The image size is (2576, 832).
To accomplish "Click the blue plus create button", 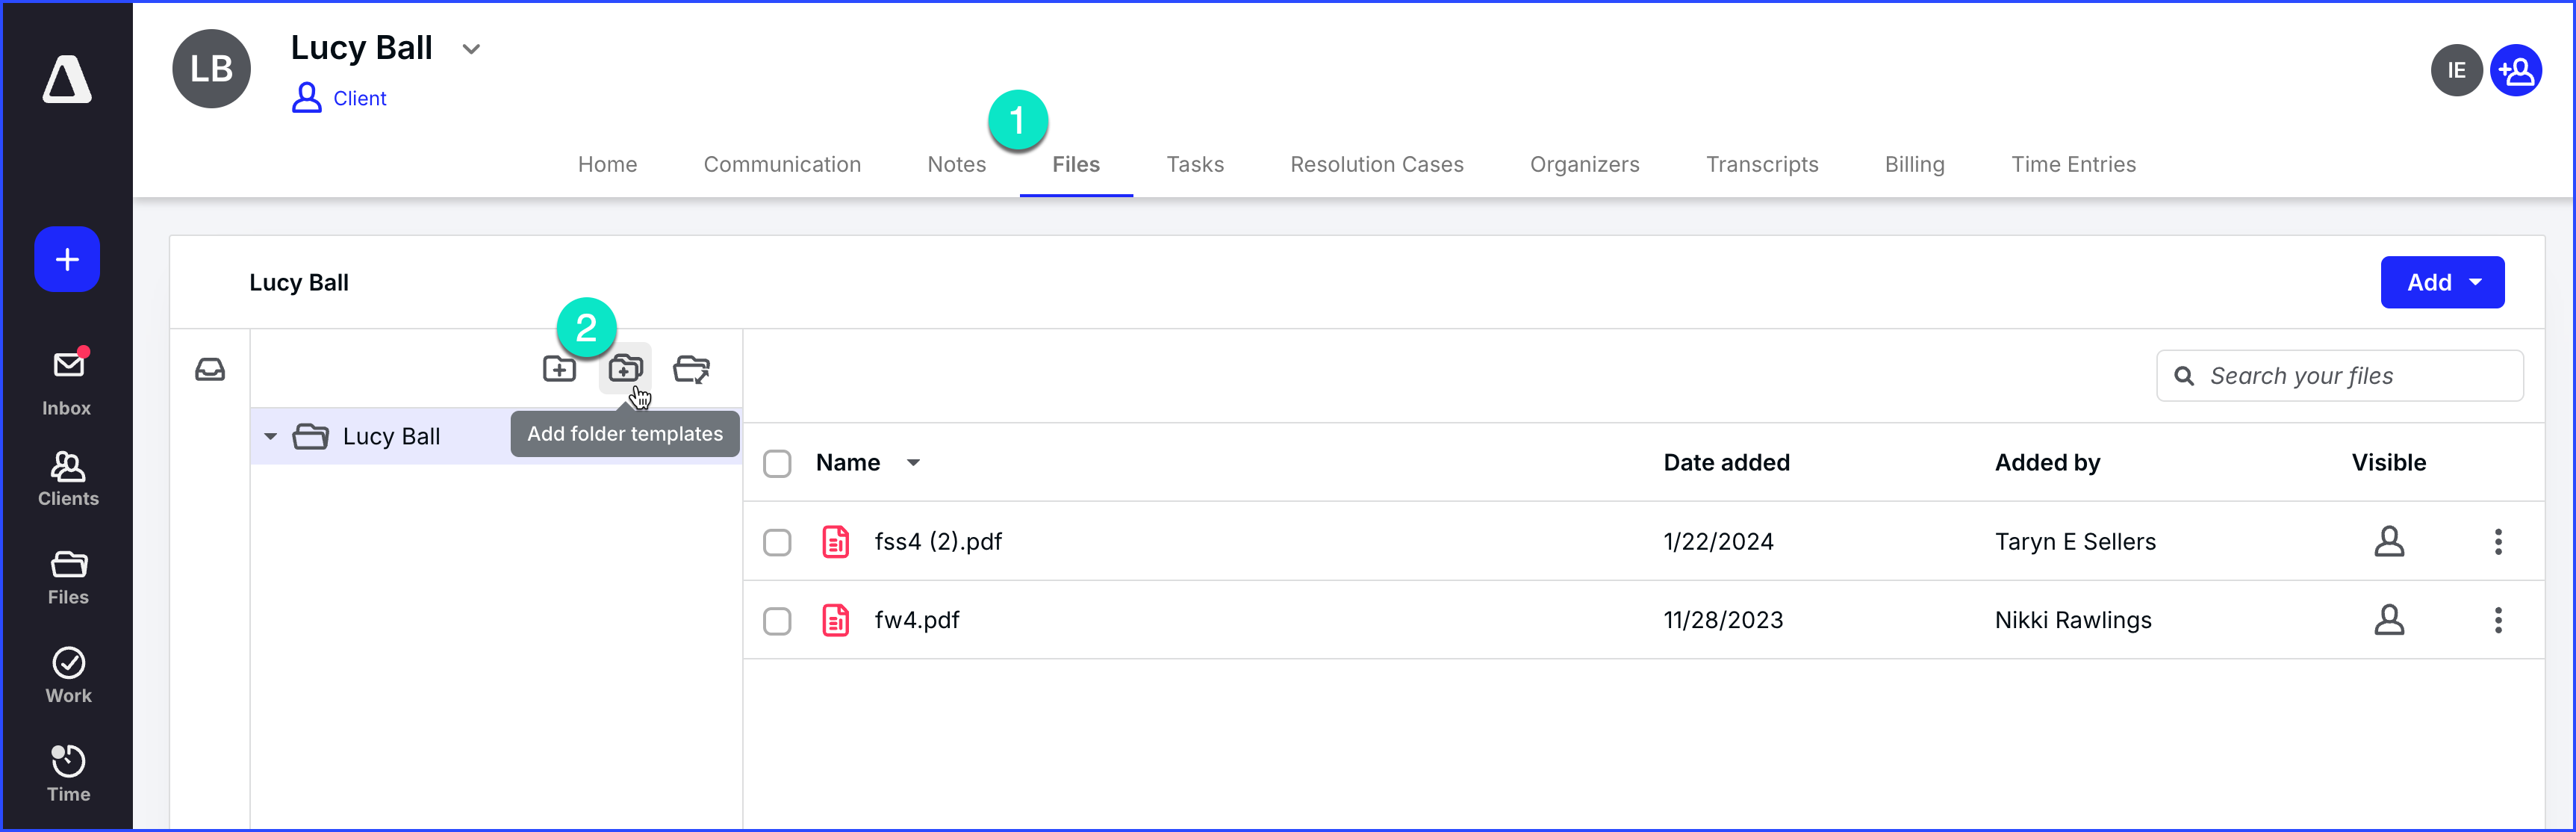I will coord(67,260).
